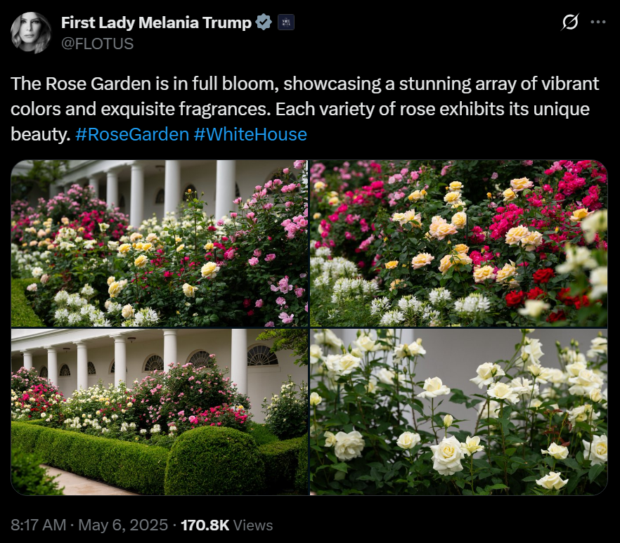Click the 8:17 AM post time

click(39, 525)
